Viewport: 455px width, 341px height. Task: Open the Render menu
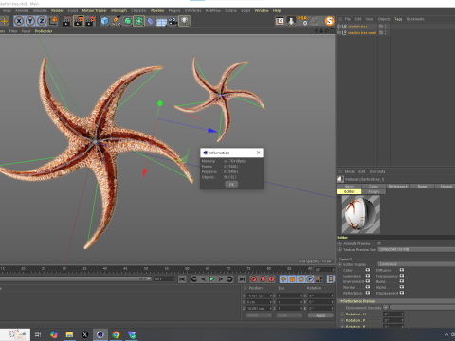point(57,11)
